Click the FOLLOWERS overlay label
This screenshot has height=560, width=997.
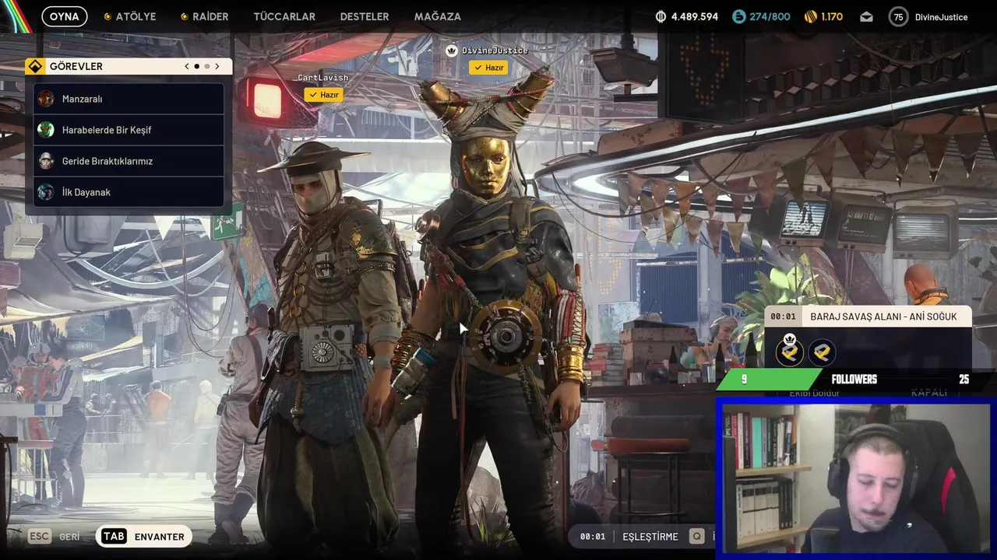pos(854,380)
